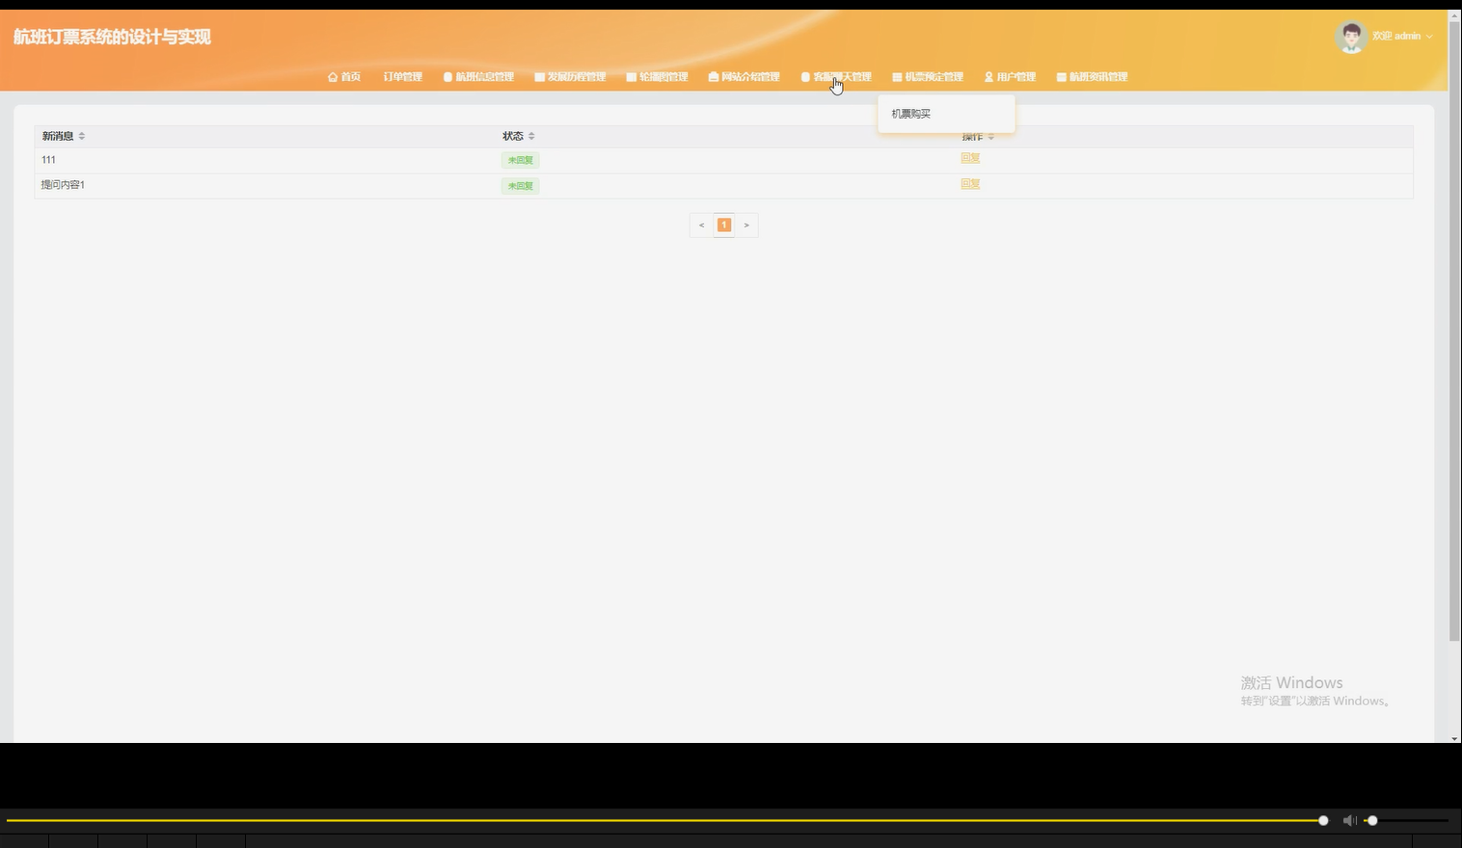Screen dimensions: 1462x848
Task: Select page 1 in pagination
Action: point(723,225)
